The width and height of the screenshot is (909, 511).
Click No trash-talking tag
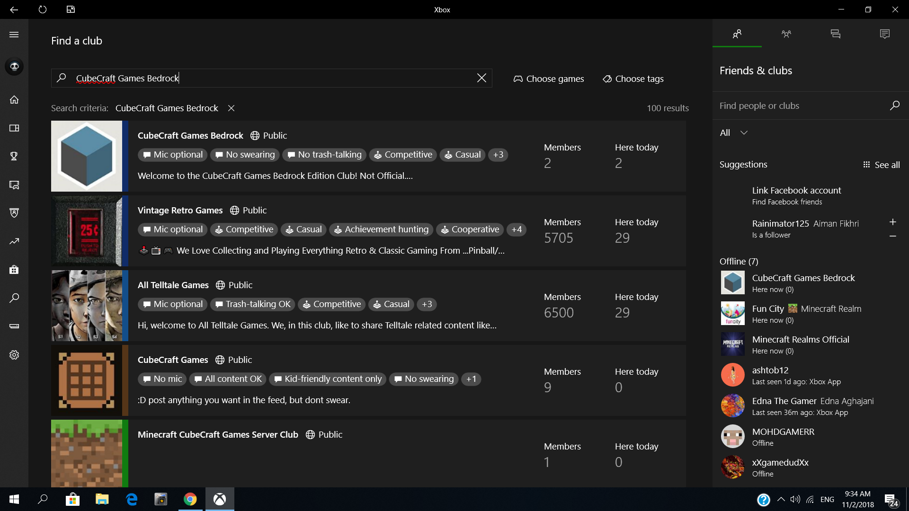pos(324,155)
